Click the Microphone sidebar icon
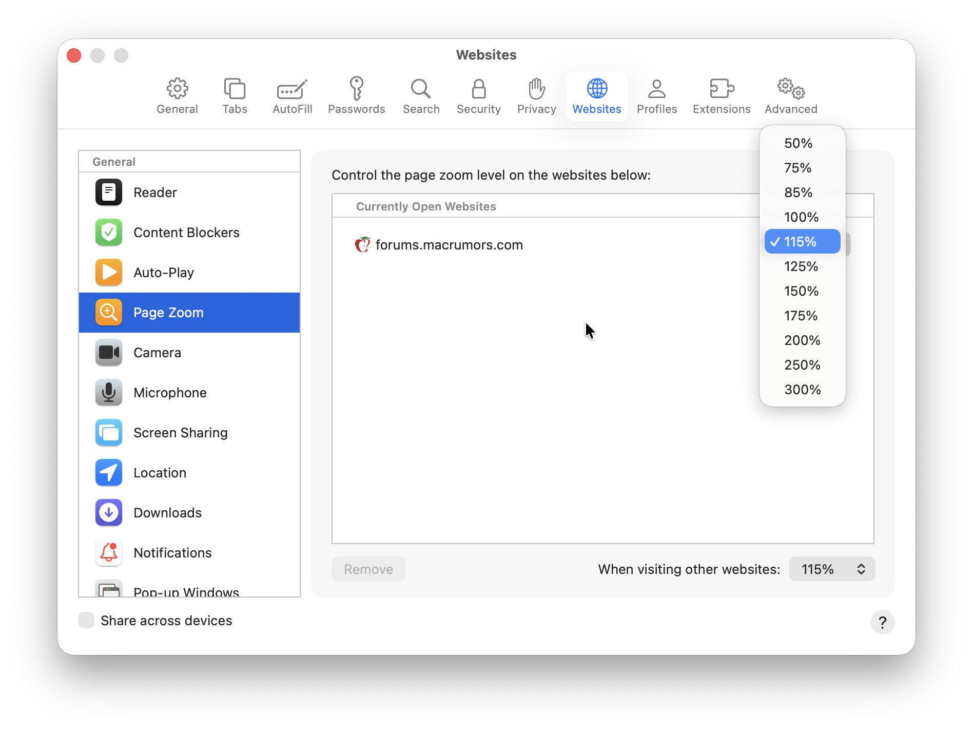 click(x=109, y=392)
